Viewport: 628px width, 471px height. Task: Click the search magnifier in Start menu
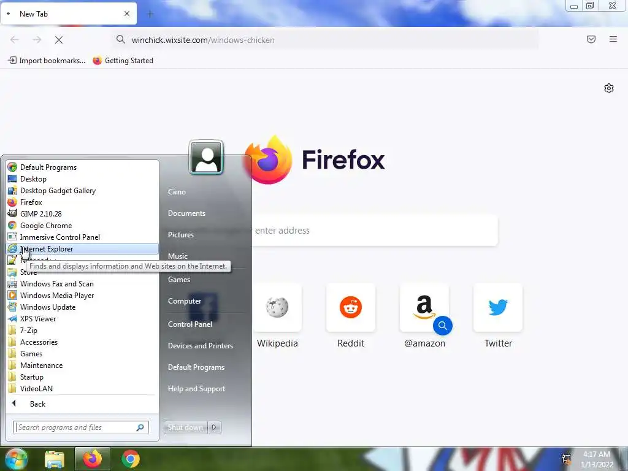(140, 427)
